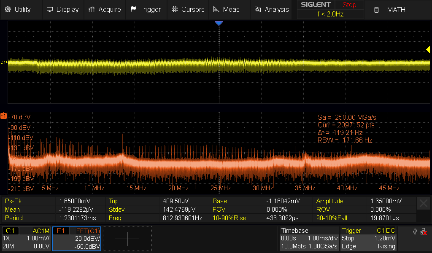Screen dimensions: 432x253
Task: Open the Timebase settings box
Action: [309, 239]
